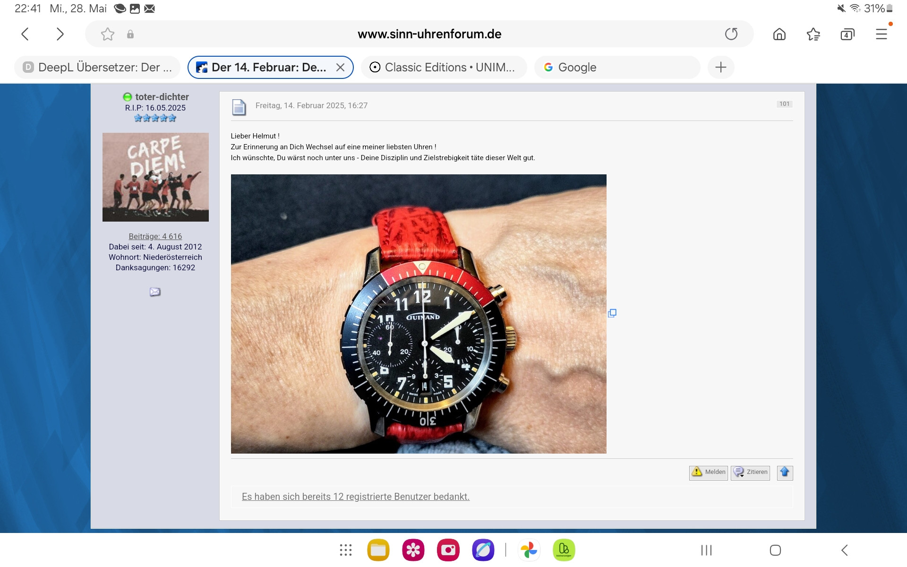Open the Zitieren quote dropdown button
Screen dimensions: 907x567
750,472
